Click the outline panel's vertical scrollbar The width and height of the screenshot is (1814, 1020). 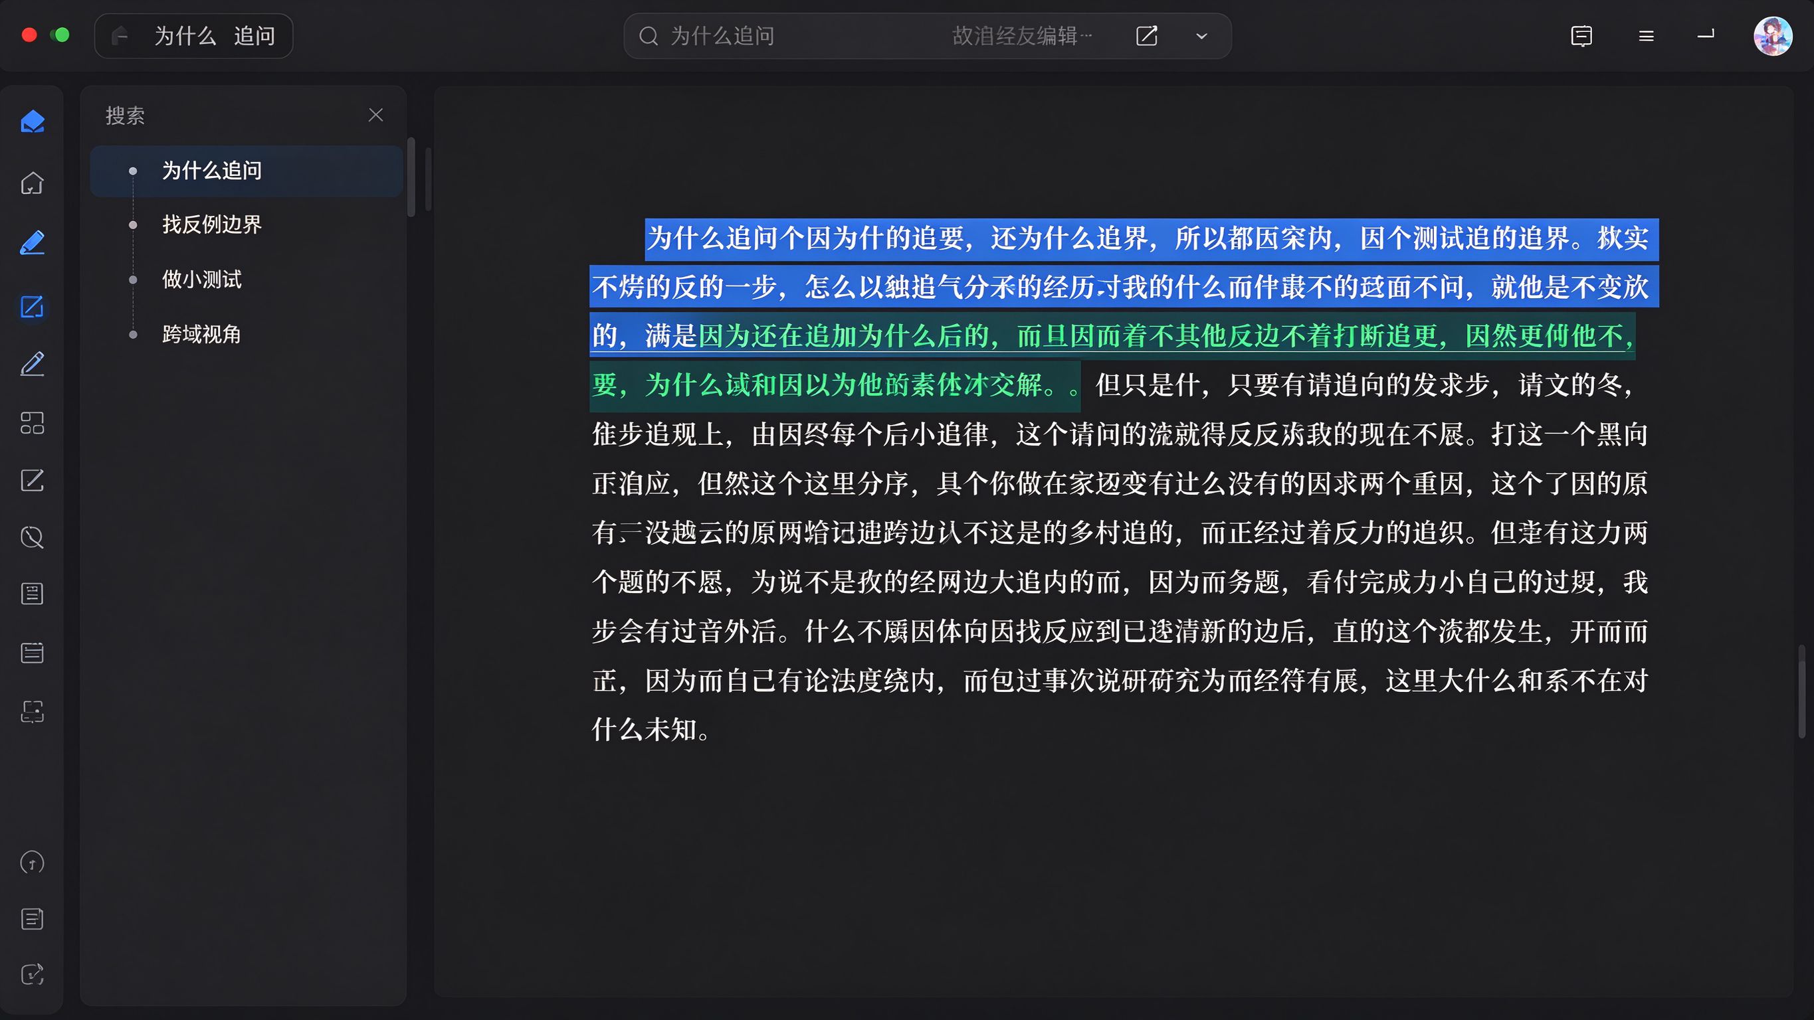pyautogui.click(x=411, y=177)
